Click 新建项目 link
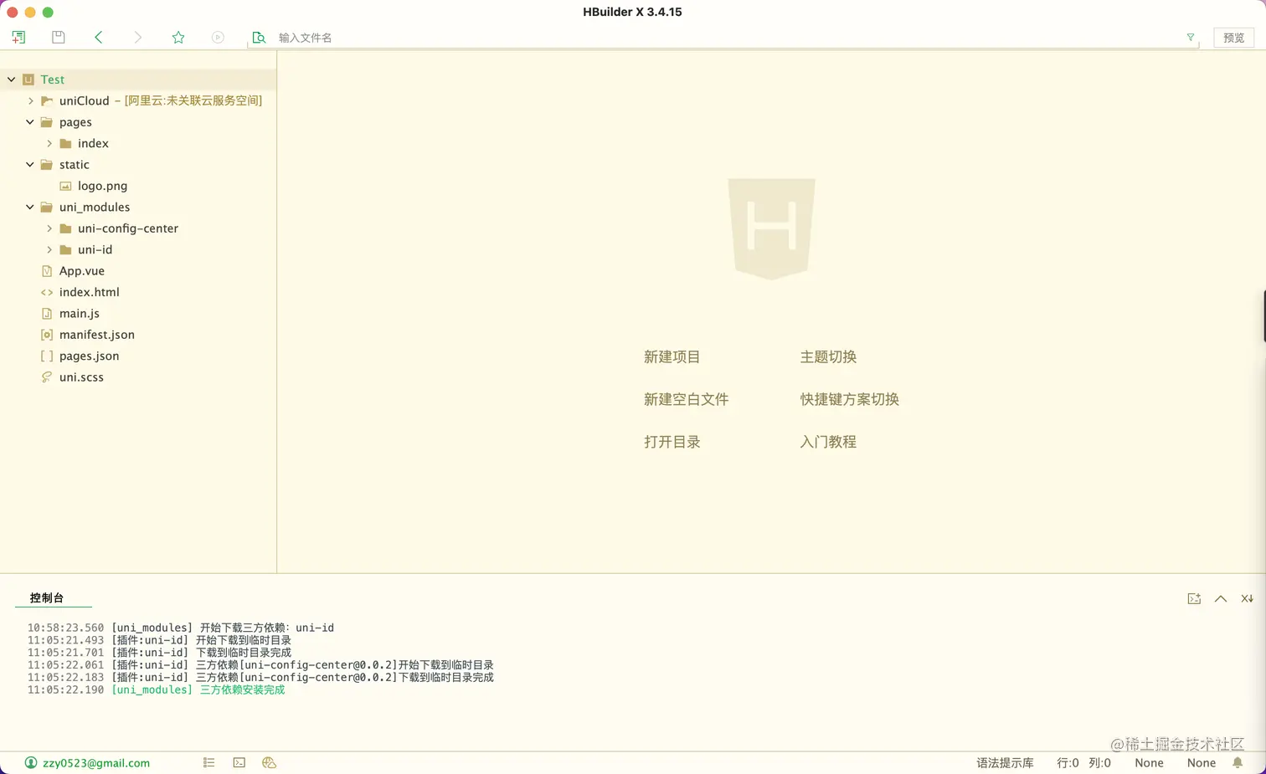1266x774 pixels. click(x=672, y=357)
